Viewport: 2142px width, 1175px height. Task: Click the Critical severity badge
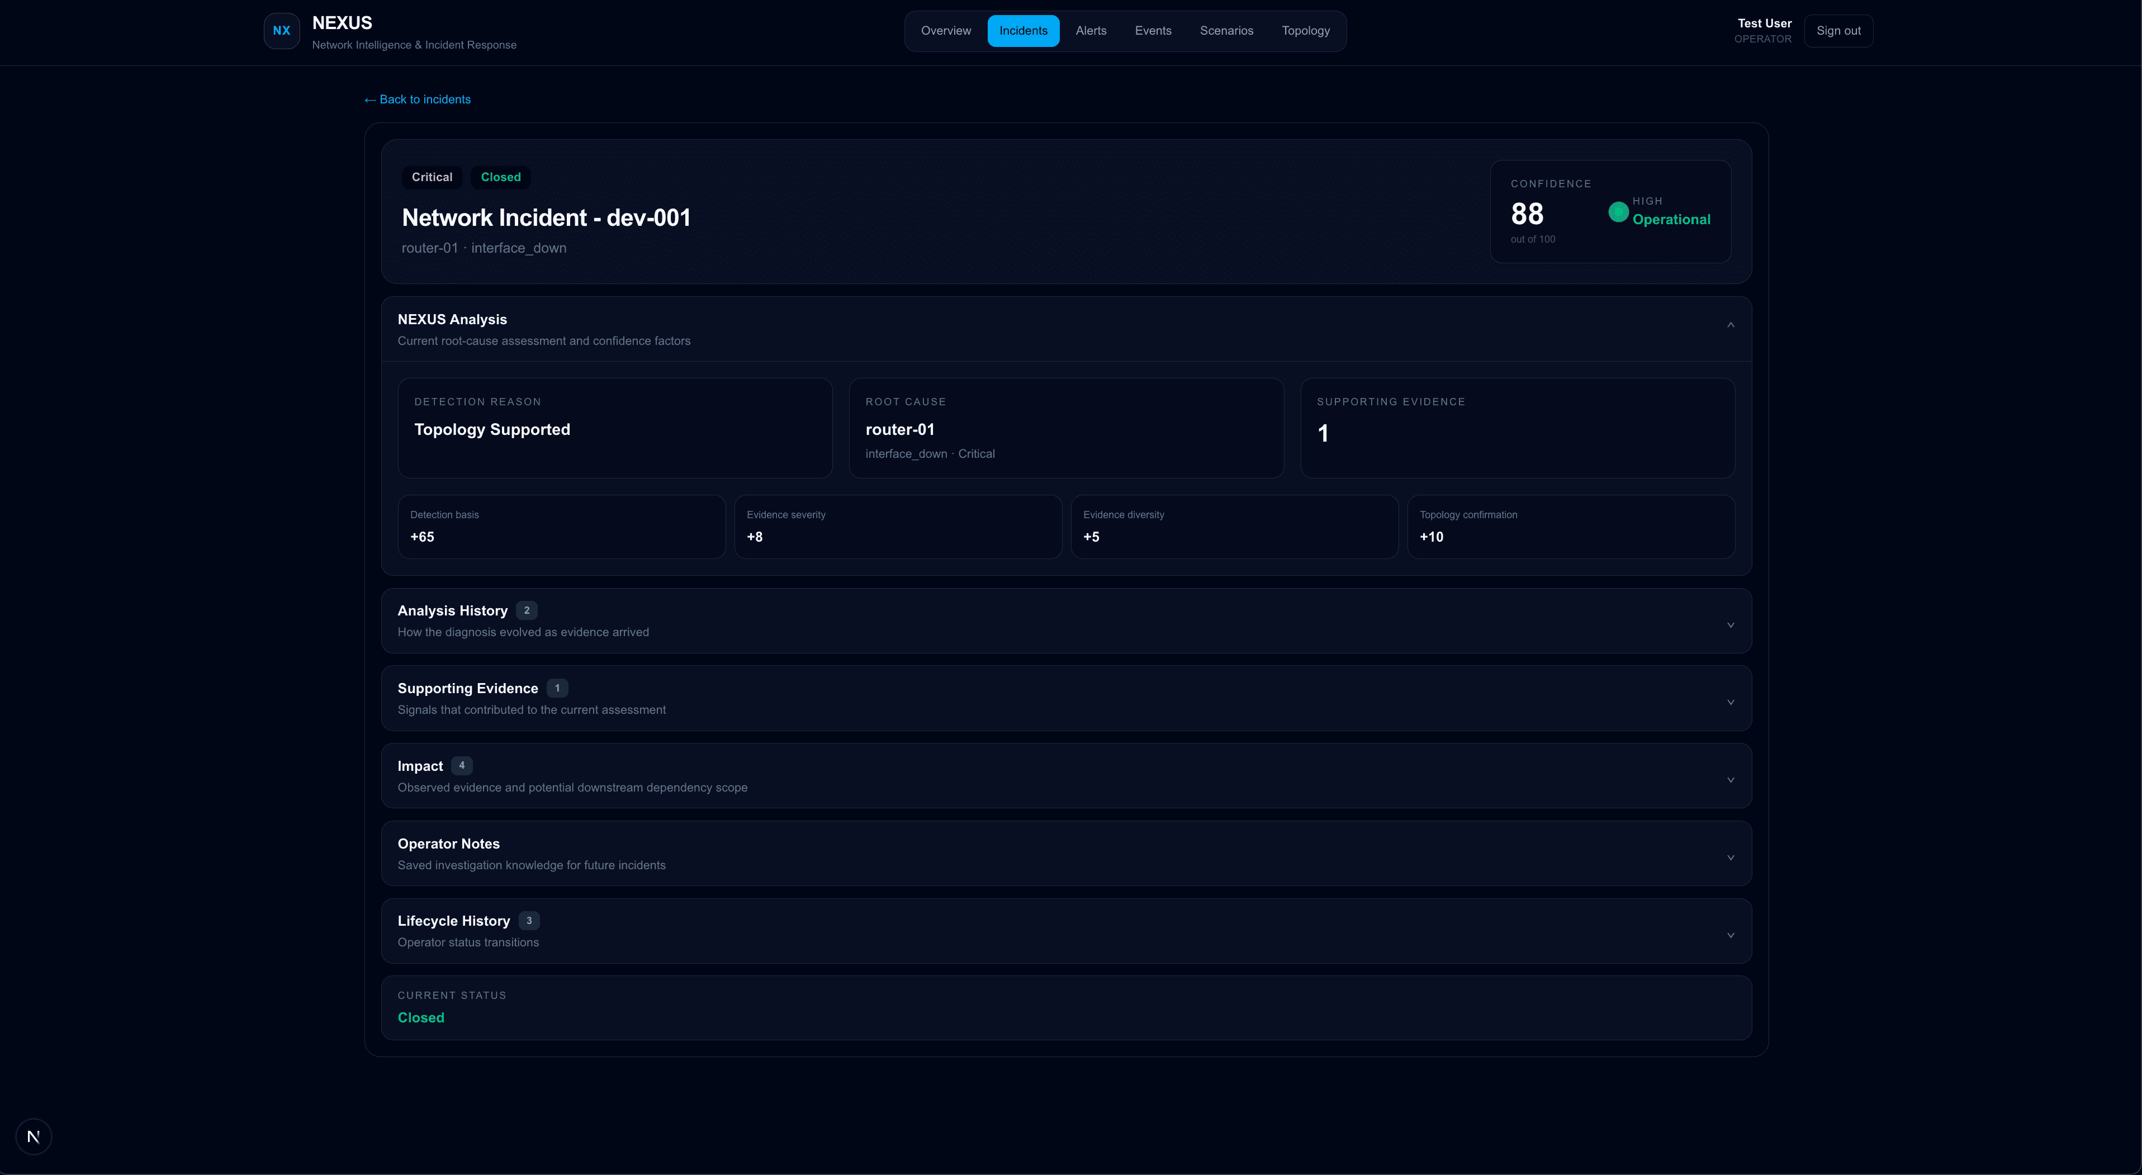point(432,177)
